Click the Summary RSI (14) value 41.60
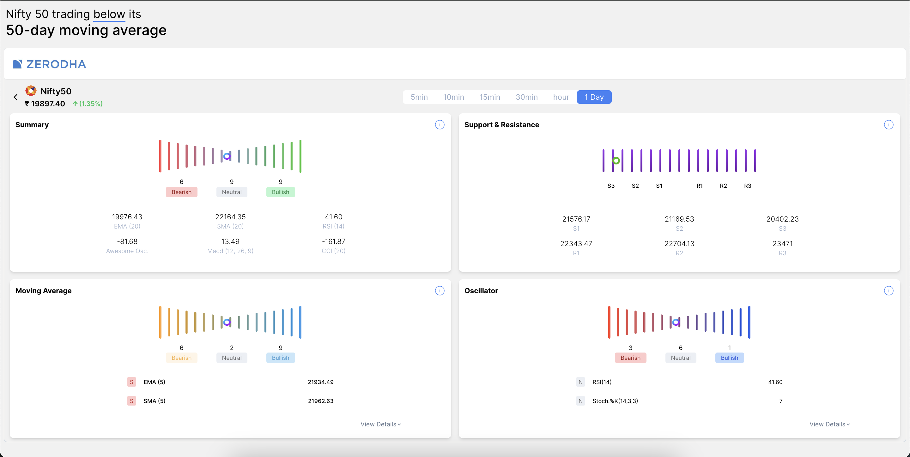 pos(333,217)
